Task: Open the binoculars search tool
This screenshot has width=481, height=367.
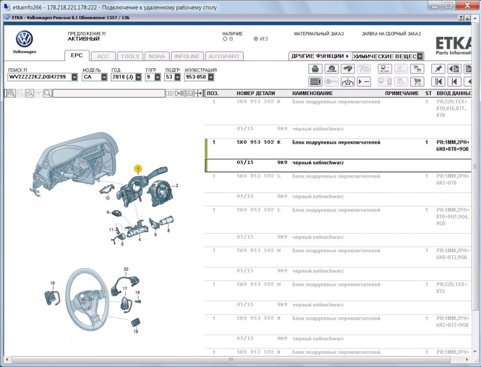Action: tap(348, 69)
